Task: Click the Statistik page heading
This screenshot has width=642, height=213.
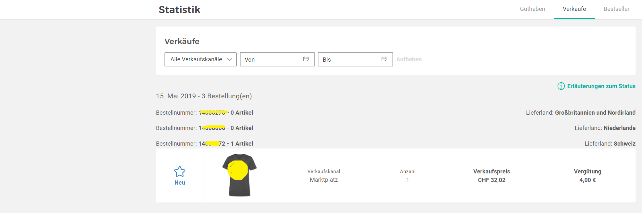Action: [179, 10]
